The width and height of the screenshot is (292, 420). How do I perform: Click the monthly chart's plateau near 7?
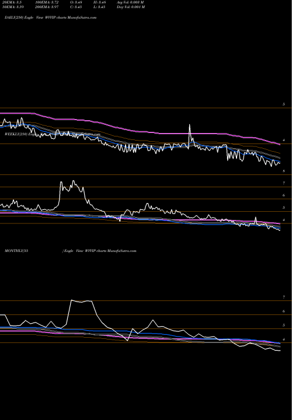tap(82, 301)
